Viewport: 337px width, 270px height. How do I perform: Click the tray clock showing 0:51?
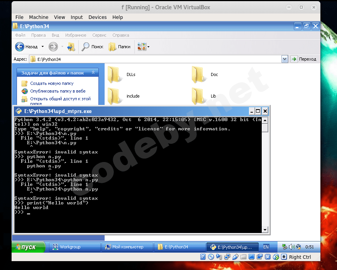pos(310,247)
